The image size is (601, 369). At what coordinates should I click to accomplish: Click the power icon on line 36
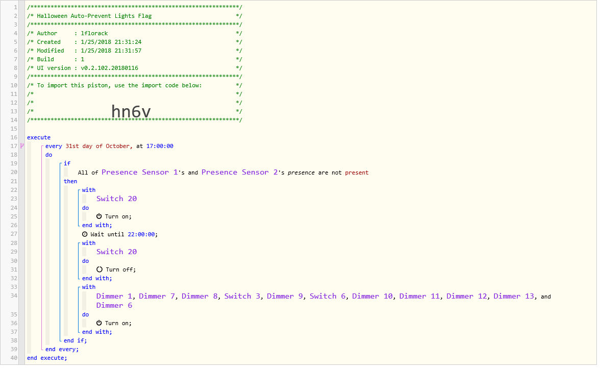coord(99,324)
